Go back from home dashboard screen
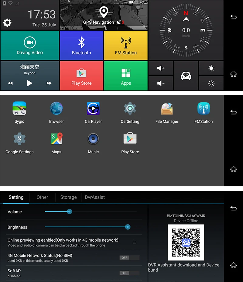Image resolution: width=243 pixels, height=282 pixels. 234,17
